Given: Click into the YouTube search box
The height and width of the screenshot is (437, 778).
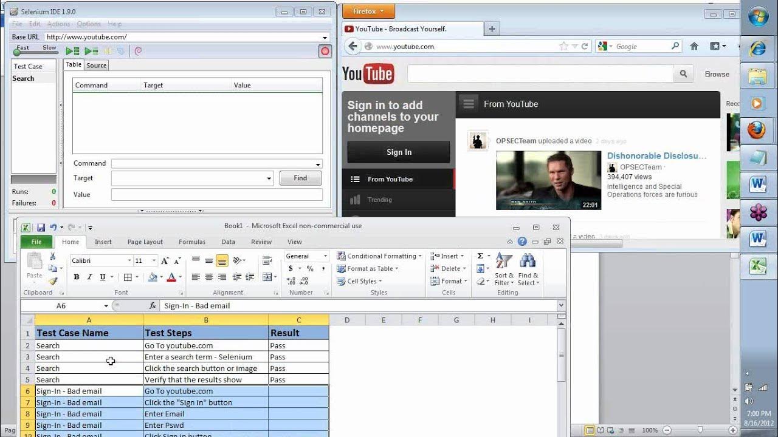Looking at the screenshot, I should click(x=540, y=73).
